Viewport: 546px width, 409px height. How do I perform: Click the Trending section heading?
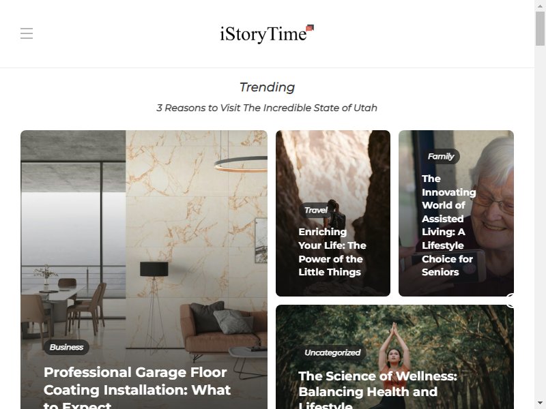coord(267,87)
